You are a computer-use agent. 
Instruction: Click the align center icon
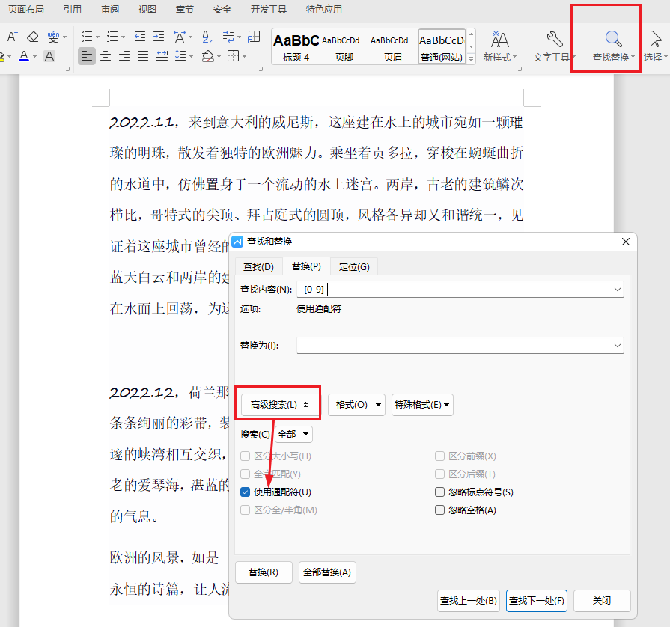click(106, 56)
